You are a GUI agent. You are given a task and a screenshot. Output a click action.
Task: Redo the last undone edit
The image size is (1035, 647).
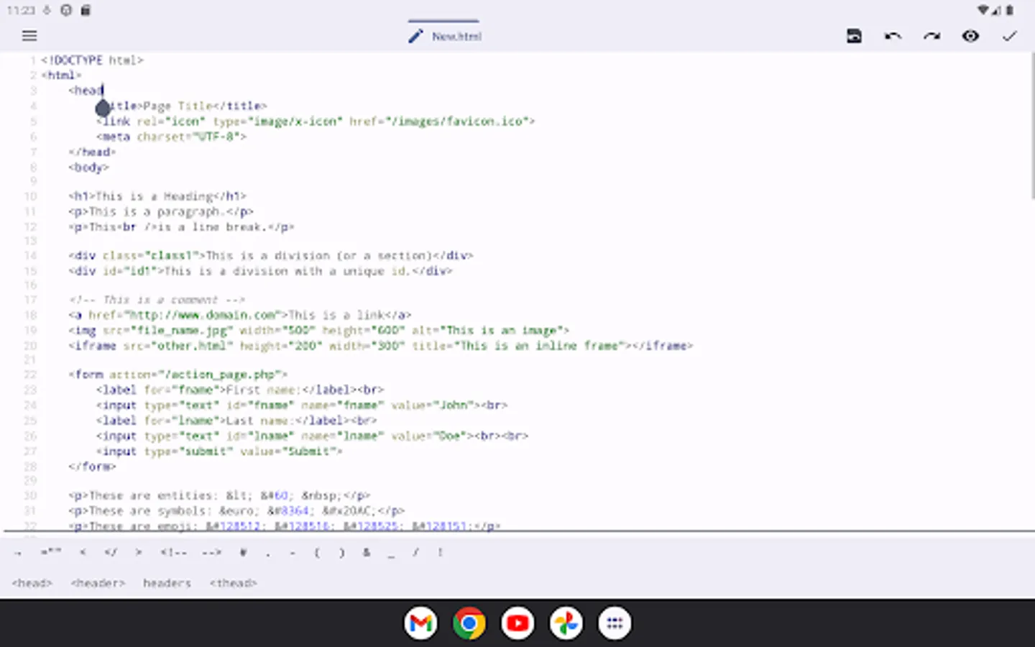click(931, 36)
